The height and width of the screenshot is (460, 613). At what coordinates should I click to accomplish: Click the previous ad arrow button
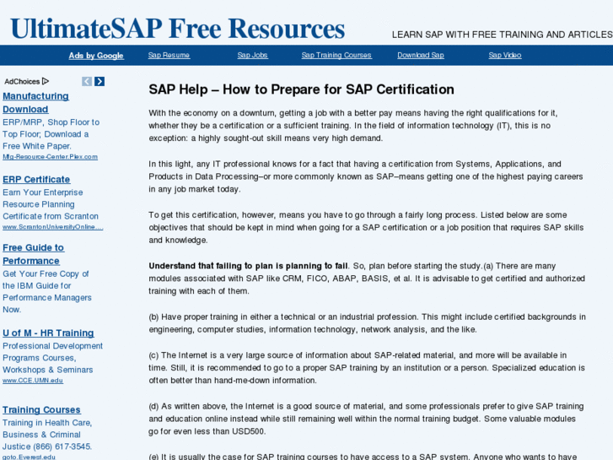pyautogui.click(x=87, y=81)
